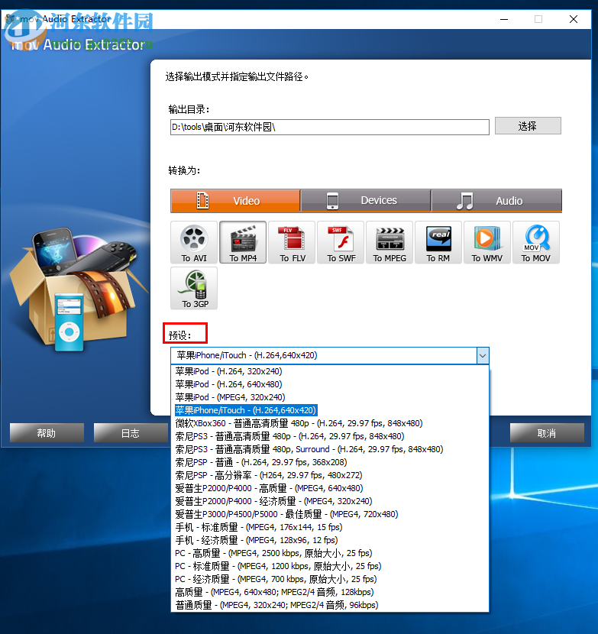Image resolution: width=598 pixels, height=634 pixels.
Task: Pick 爱普生P2000/P4000 - 经济质量 preset
Action: [x=330, y=501]
